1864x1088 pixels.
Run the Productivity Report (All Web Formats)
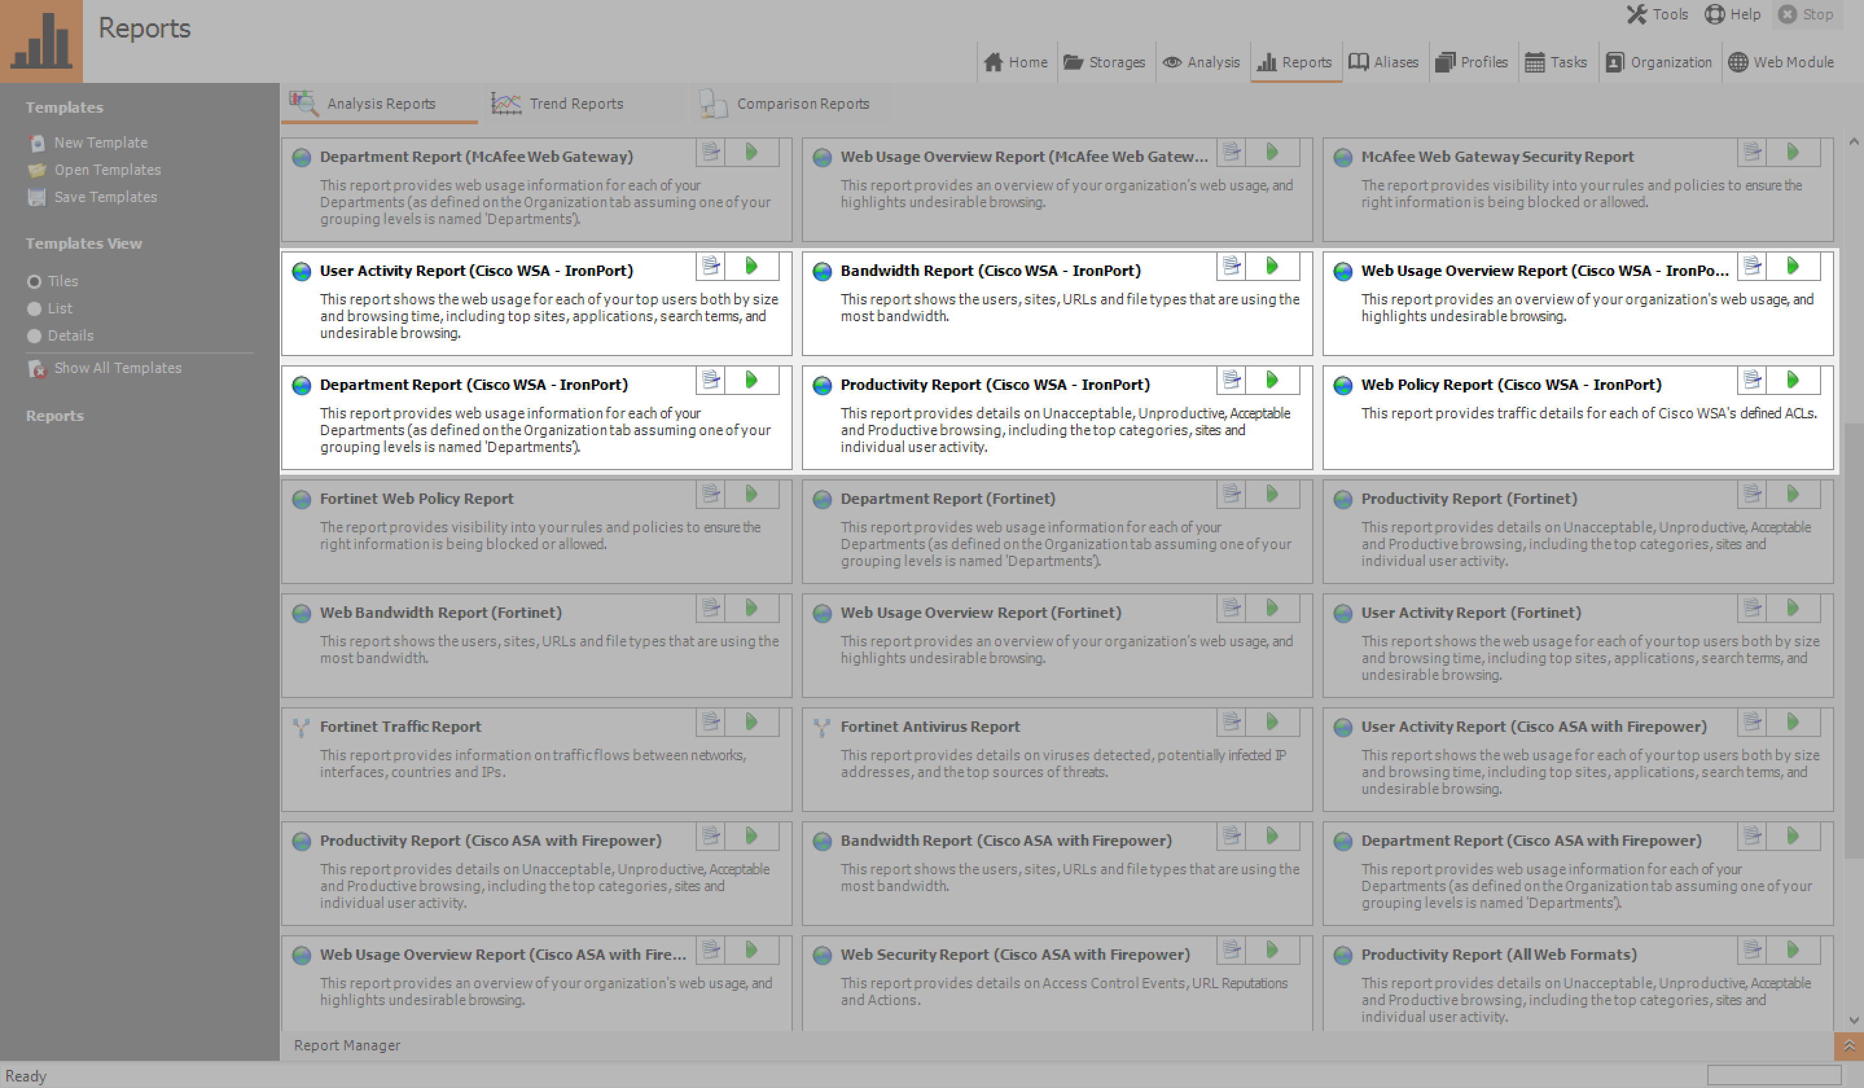[1793, 949]
